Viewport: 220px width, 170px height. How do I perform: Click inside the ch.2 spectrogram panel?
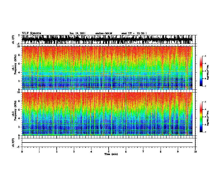[107, 114]
